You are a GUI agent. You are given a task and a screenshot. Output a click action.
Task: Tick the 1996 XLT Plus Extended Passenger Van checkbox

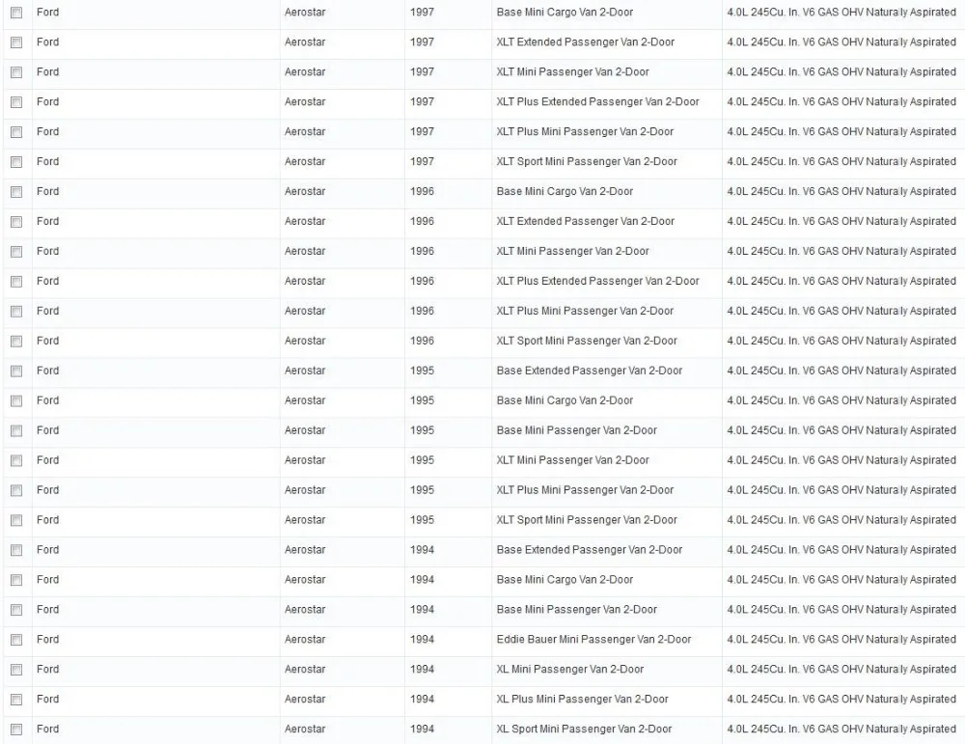pos(16,281)
